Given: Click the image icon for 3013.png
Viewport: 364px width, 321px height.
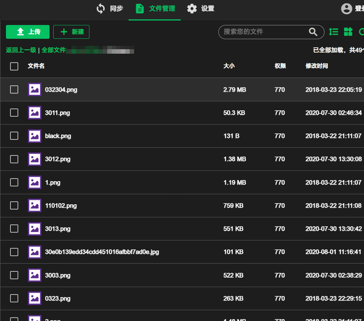Looking at the screenshot, I should [x=35, y=229].
